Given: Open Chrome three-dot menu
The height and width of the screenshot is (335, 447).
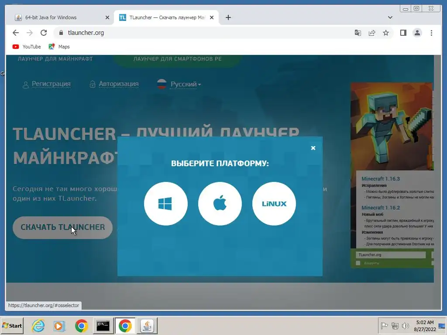Looking at the screenshot, I should [x=431, y=33].
